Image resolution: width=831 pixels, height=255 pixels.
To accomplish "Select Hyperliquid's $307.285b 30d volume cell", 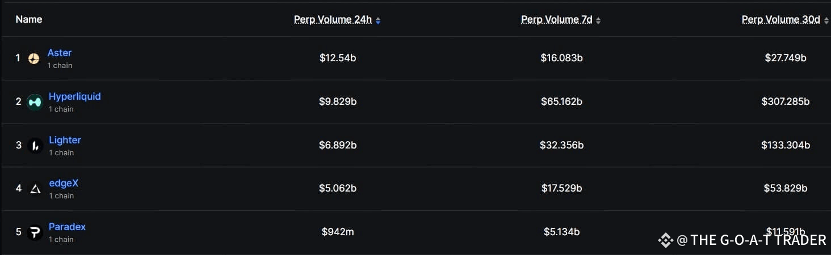I will (786, 101).
